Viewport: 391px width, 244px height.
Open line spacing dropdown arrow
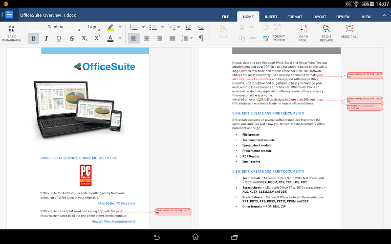192,38
